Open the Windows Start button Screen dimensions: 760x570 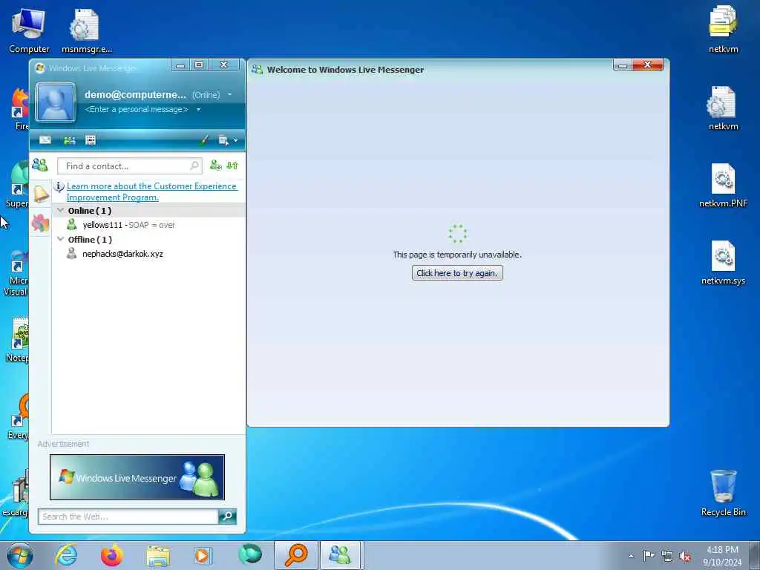coord(20,555)
